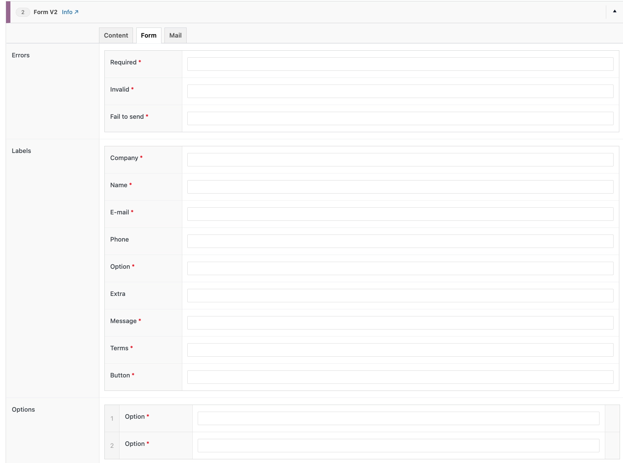Focus the Terms label input
The height and width of the screenshot is (463, 623).
point(400,350)
